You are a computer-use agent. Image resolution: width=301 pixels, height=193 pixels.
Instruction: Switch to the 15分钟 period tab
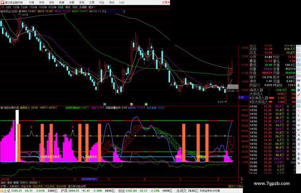33,7
